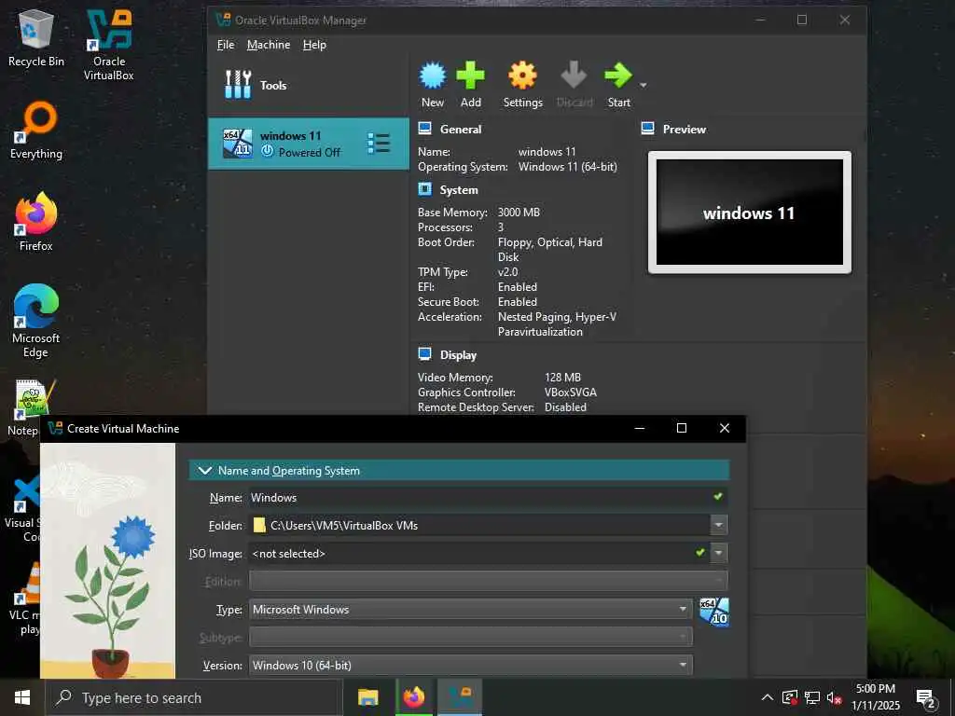Screen dimensions: 955x716
Task: Click the Base Memory 3000 MB value
Action: 519,212
